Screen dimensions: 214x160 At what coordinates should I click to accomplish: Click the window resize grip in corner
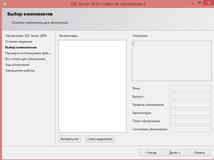(x=213, y=158)
